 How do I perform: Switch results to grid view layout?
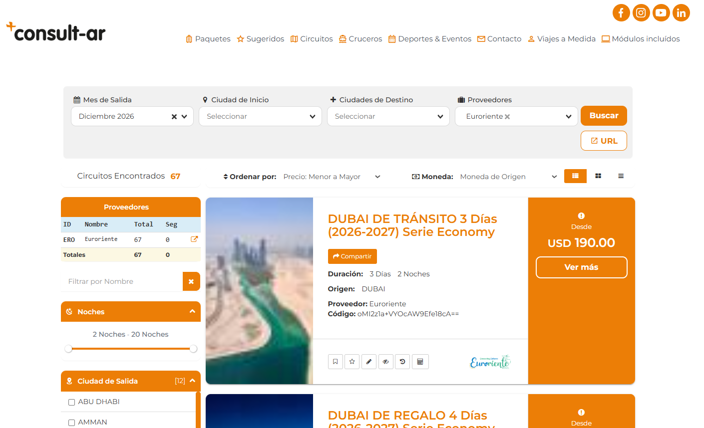[x=598, y=176]
